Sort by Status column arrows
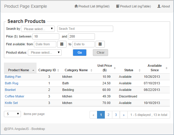174x135 pixels. (140, 70)
